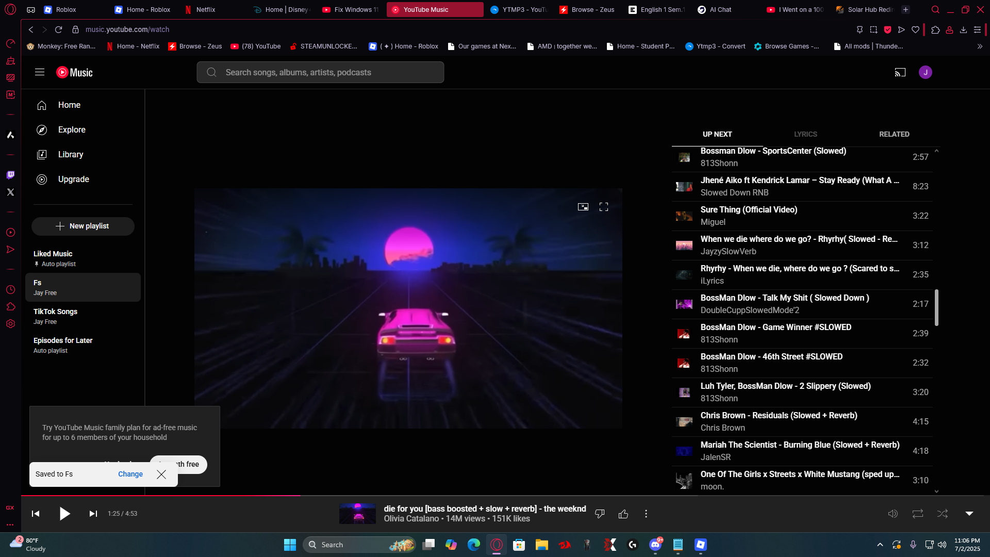This screenshot has height=557, width=990.
Task: Open the account avatar menu
Action: click(926, 72)
